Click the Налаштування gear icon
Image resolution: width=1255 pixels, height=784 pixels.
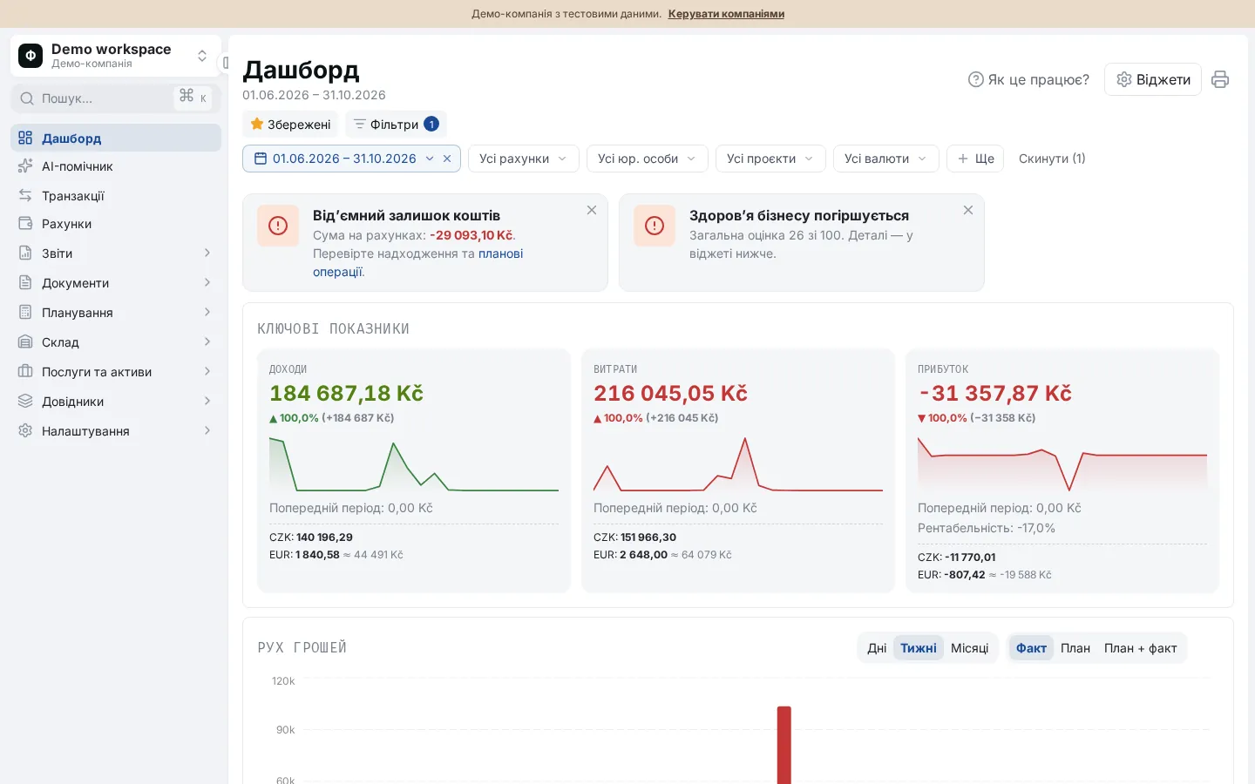tap(25, 430)
